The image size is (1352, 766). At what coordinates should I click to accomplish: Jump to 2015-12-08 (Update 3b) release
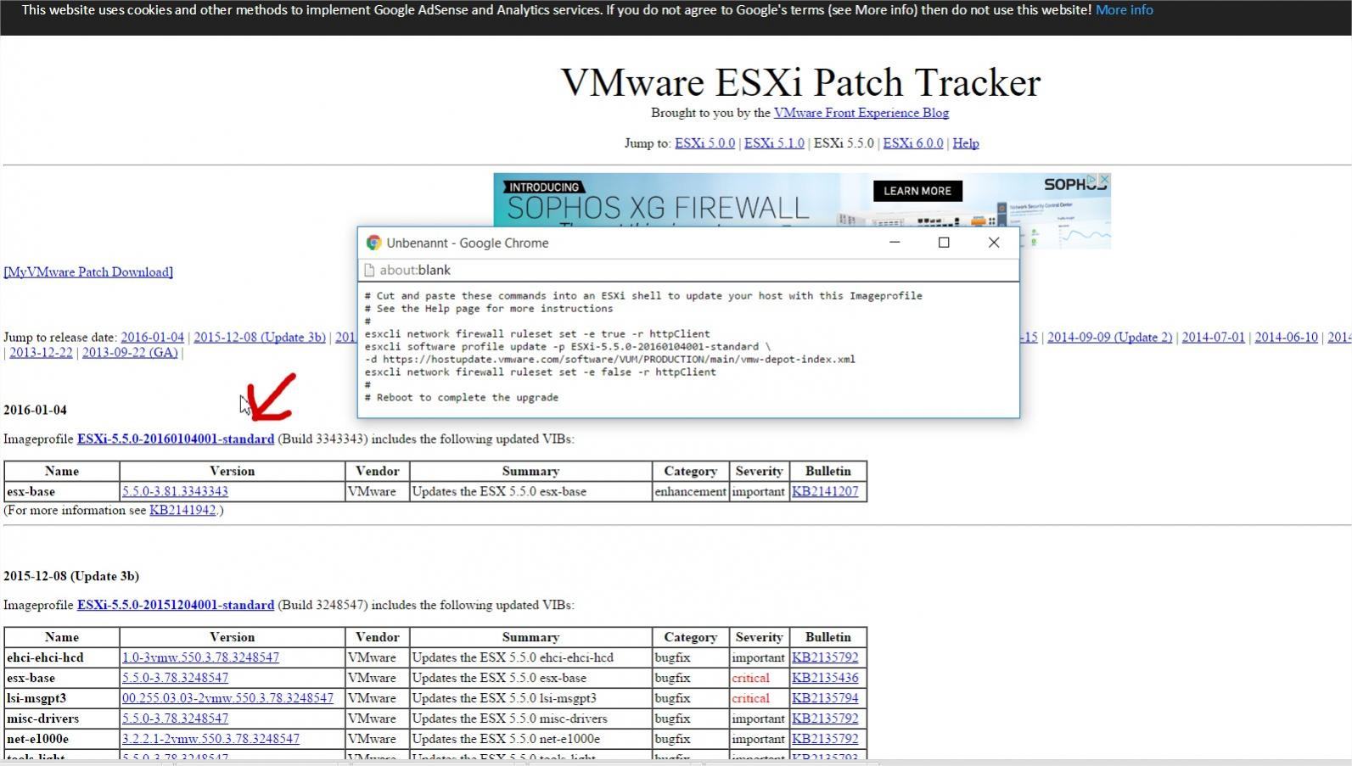click(260, 338)
